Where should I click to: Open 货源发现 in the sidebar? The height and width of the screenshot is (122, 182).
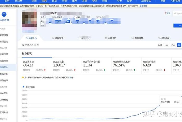point(4,99)
